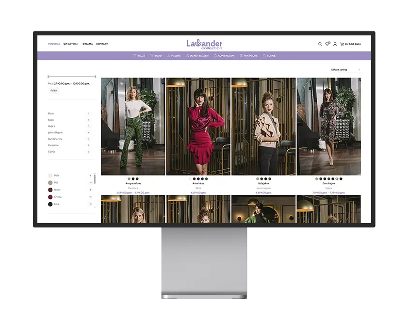Open the Ana pantalone product title
Viewport: 409px width, 323px height.
[133, 183]
